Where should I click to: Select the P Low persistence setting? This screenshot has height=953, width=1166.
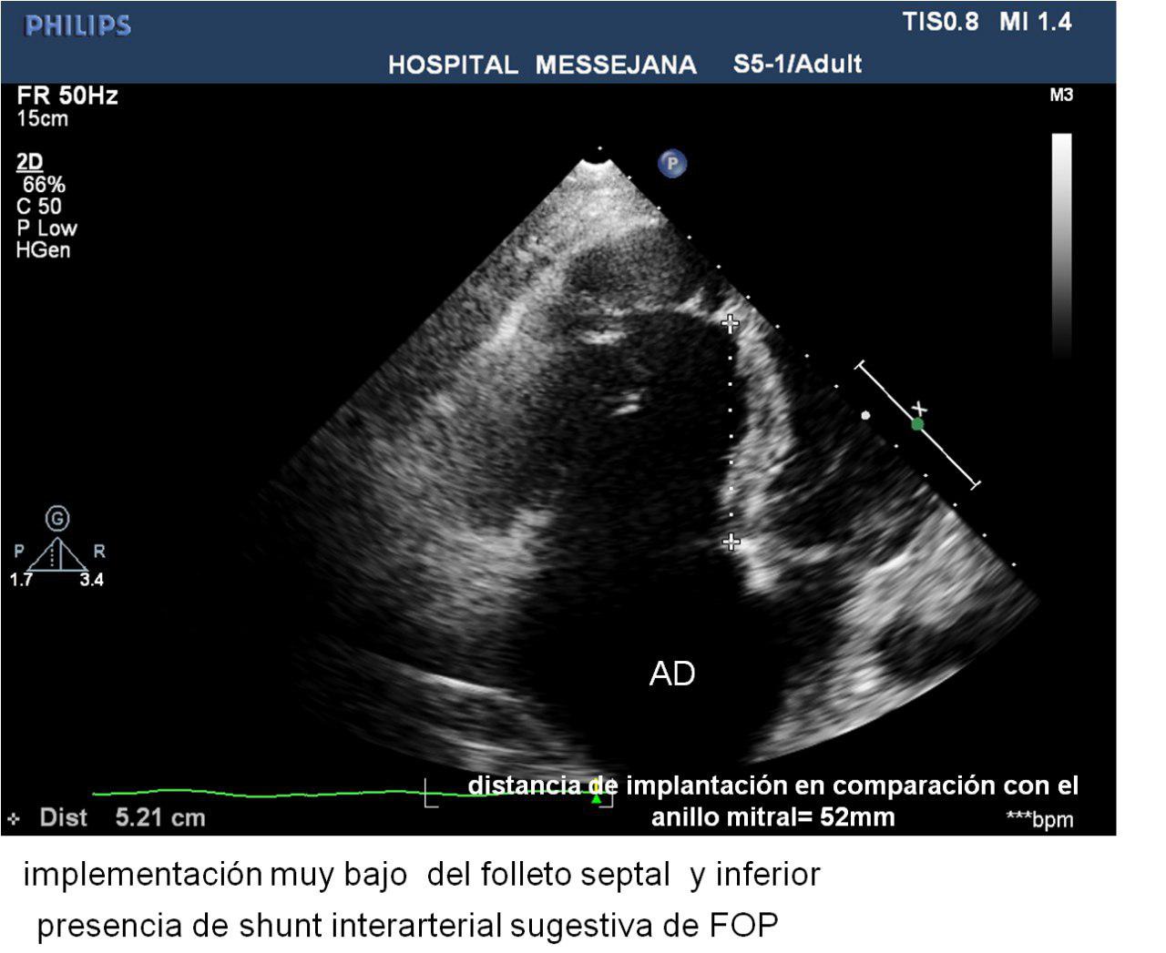click(46, 228)
